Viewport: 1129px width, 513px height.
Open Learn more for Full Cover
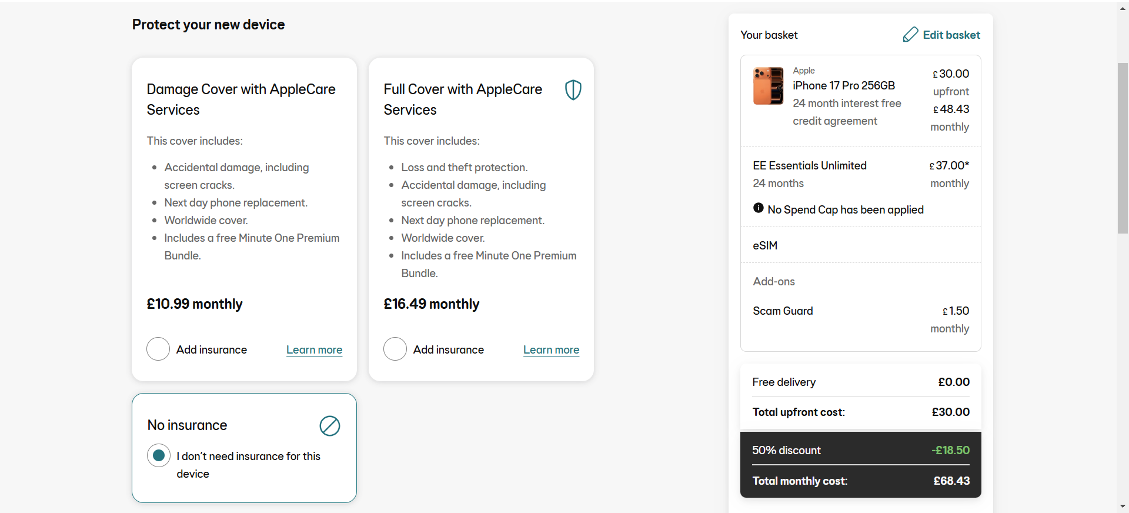pos(551,350)
